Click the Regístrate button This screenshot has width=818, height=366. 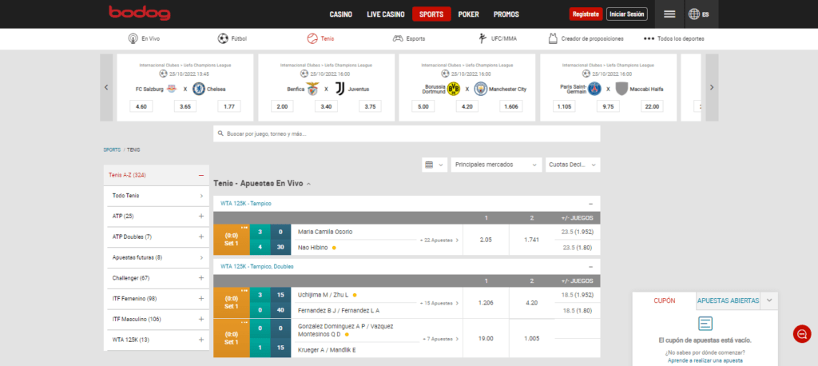click(586, 14)
